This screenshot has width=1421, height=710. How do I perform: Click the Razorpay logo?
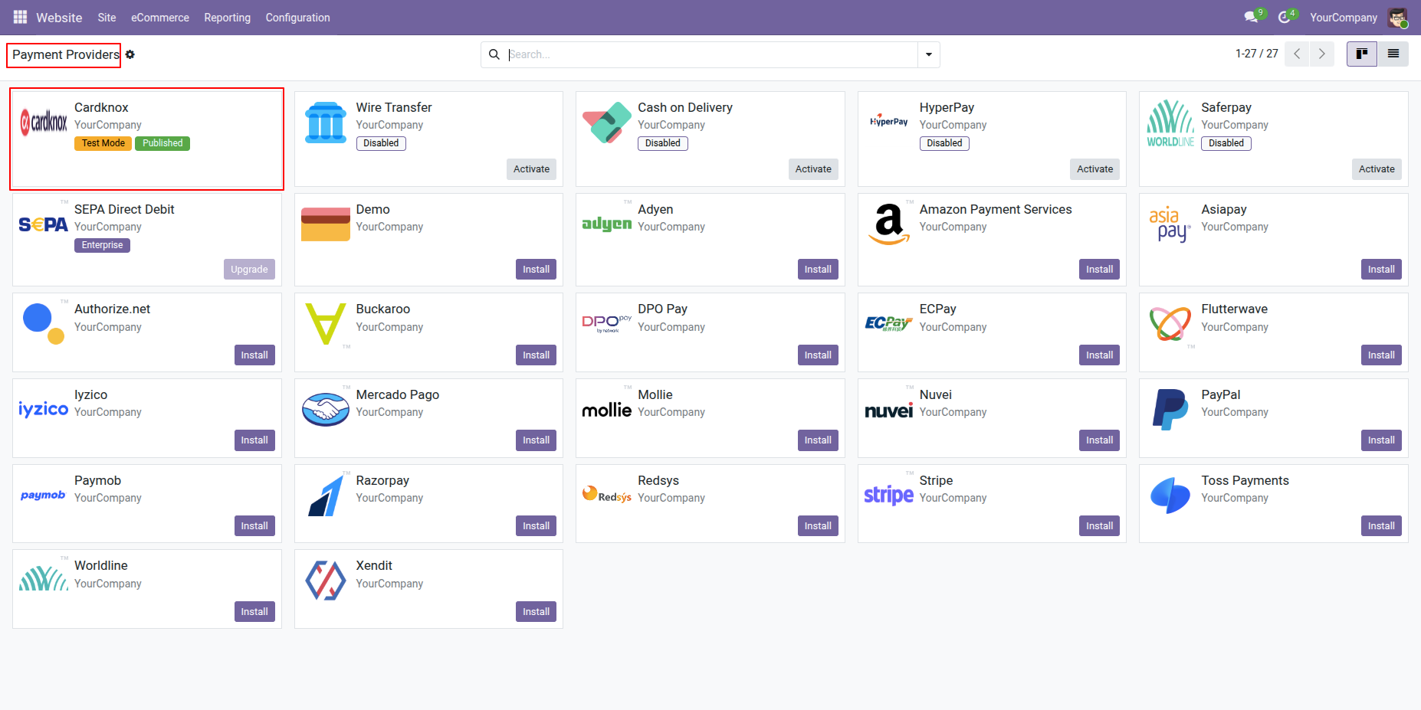pos(326,496)
